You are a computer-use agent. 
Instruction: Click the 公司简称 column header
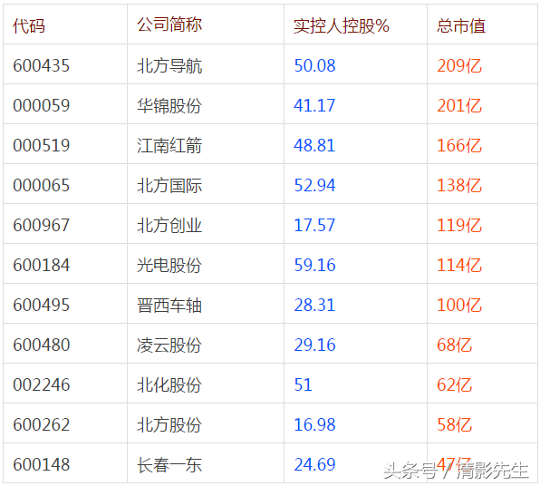click(x=169, y=24)
